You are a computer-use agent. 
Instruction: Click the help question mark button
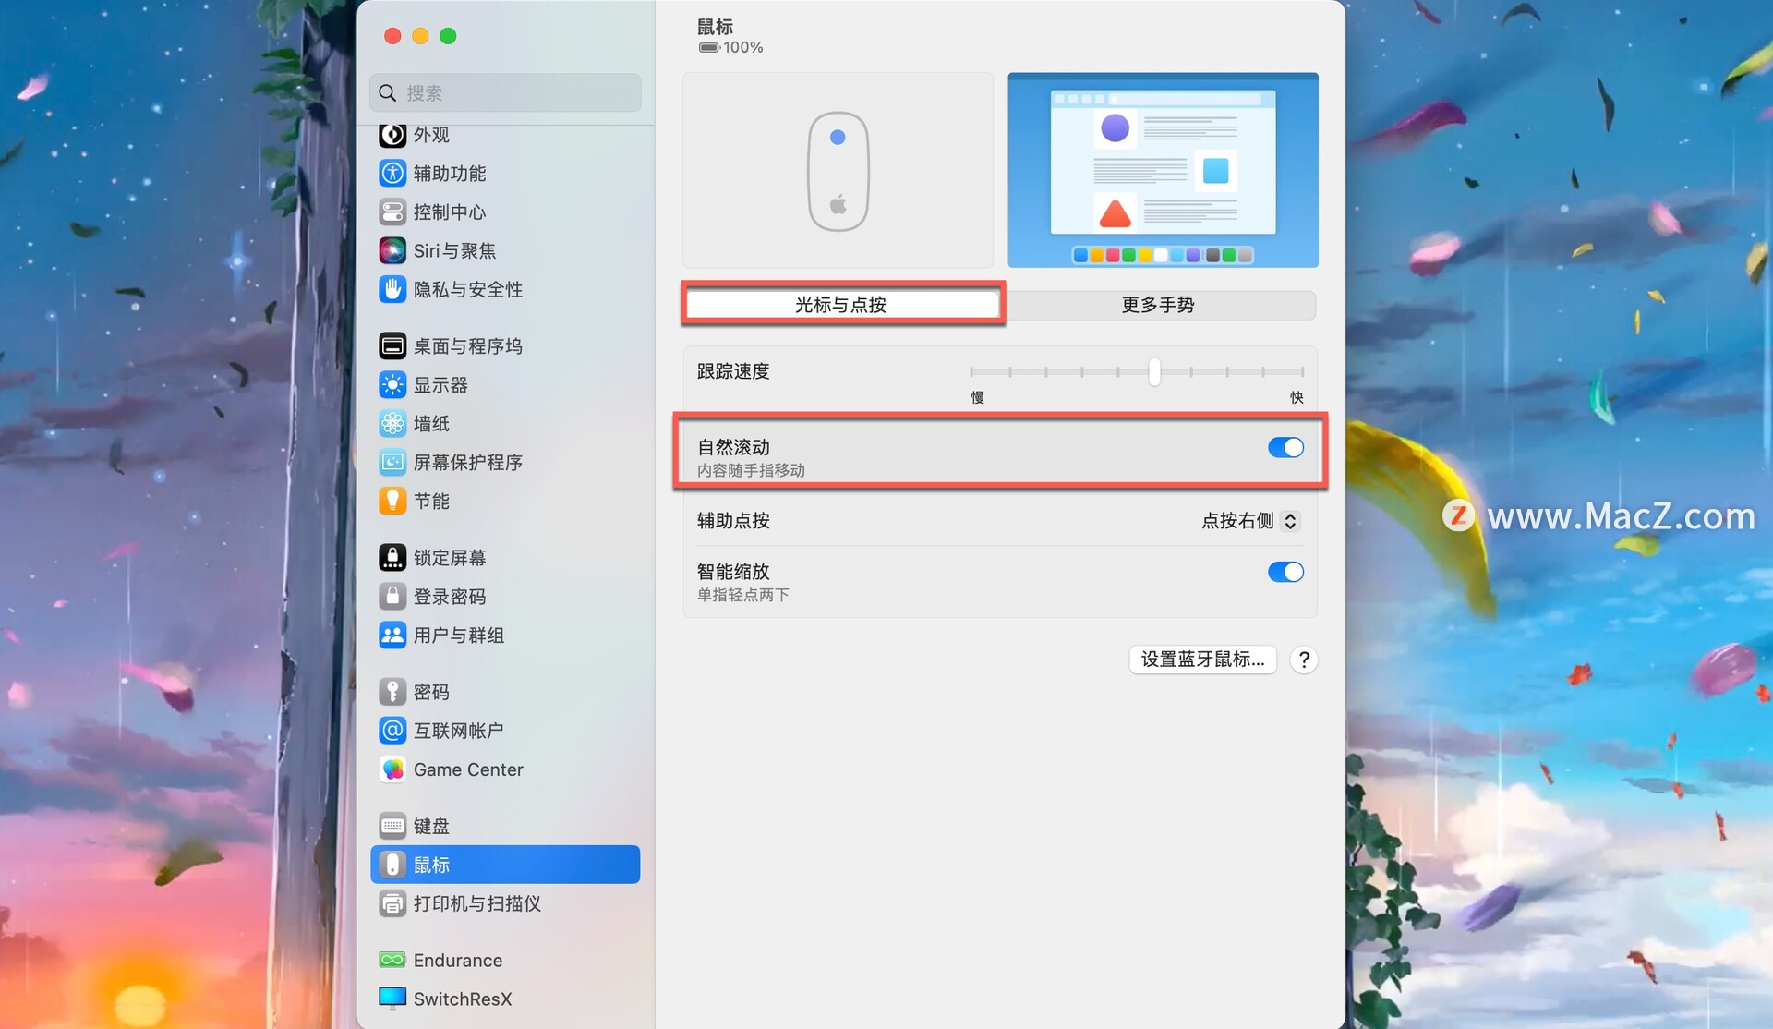coord(1303,659)
